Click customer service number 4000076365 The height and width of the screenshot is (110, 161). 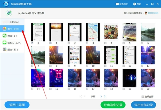pyautogui.click(x=153, y=13)
